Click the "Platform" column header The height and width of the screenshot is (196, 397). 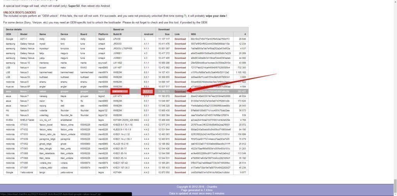(103, 34)
